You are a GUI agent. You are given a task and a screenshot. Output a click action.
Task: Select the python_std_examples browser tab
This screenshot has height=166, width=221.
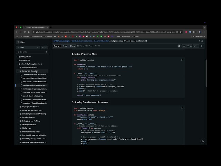click(x=36, y=27)
